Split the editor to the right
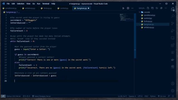 point(128,8)
